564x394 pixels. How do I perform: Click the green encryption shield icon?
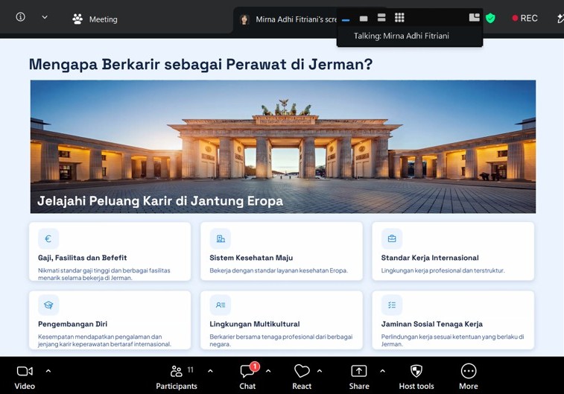pyautogui.click(x=490, y=18)
